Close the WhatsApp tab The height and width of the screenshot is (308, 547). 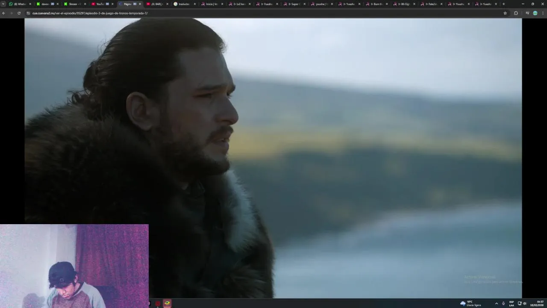tap(30, 4)
